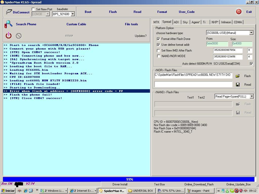Expand hidden tray icons arrow

tap(218, 191)
